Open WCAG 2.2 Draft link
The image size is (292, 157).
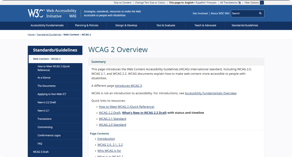pos(110,113)
